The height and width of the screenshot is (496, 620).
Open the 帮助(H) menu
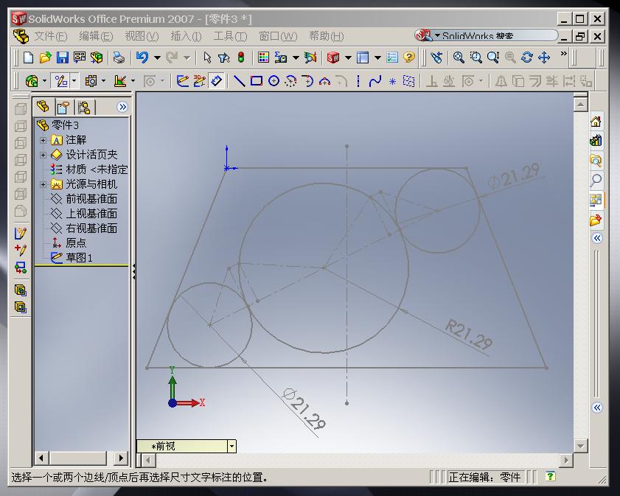326,36
